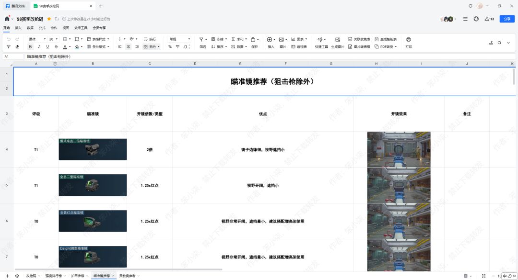Select the format painter tool
Screen dimensions: 518x280
pos(9,46)
